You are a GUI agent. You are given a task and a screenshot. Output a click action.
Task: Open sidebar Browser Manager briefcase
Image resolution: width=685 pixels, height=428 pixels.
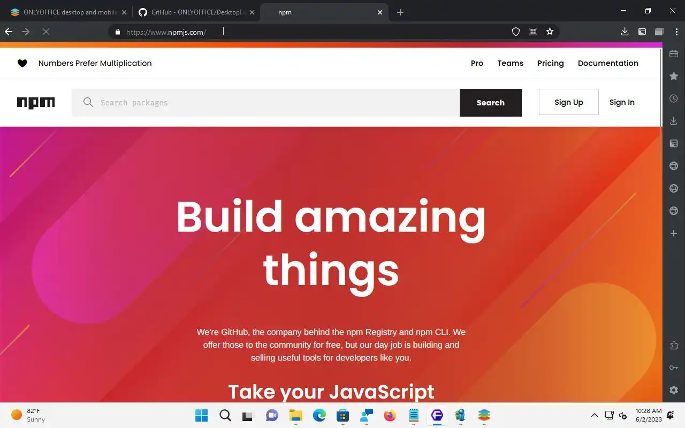click(674, 53)
